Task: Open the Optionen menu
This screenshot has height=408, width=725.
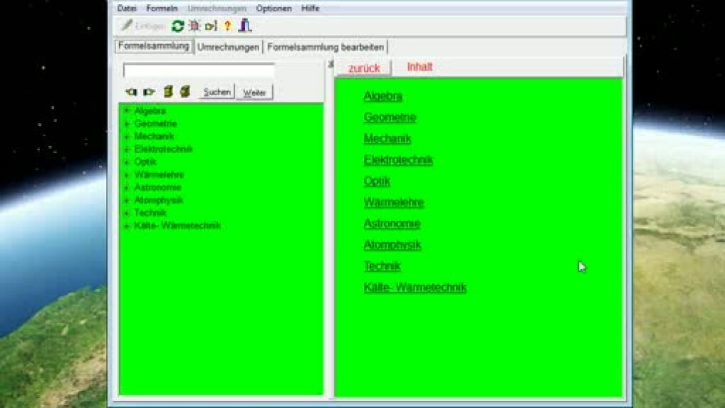Action: pyautogui.click(x=273, y=9)
